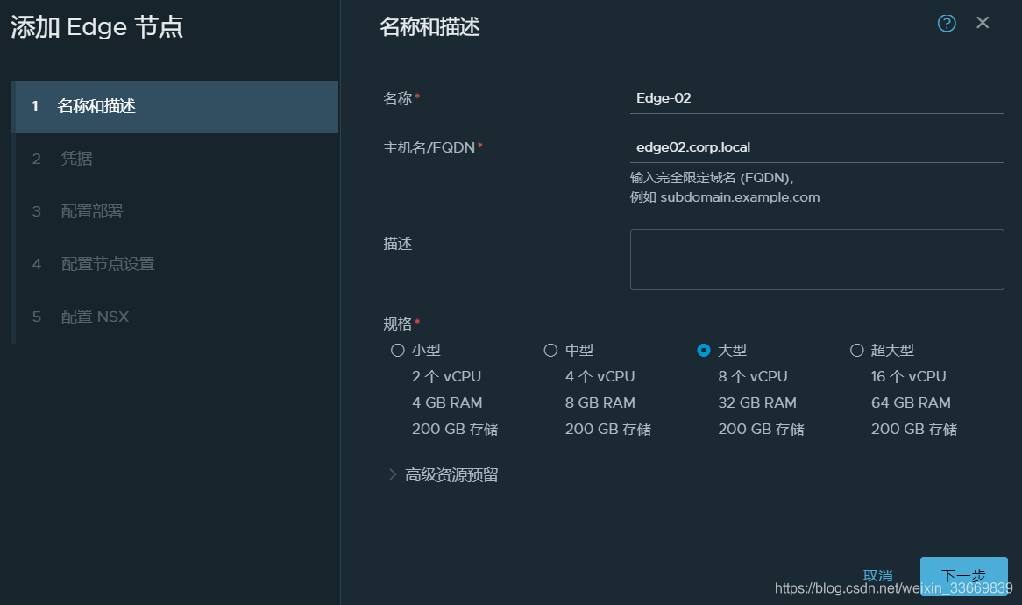Screen dimensions: 1022x605
Task: Click the 取消 cancel link
Action: pyautogui.click(x=877, y=576)
